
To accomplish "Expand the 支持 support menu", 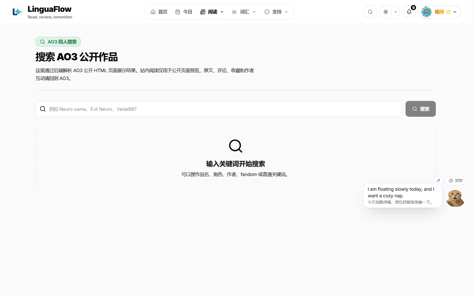I will pyautogui.click(x=276, y=12).
